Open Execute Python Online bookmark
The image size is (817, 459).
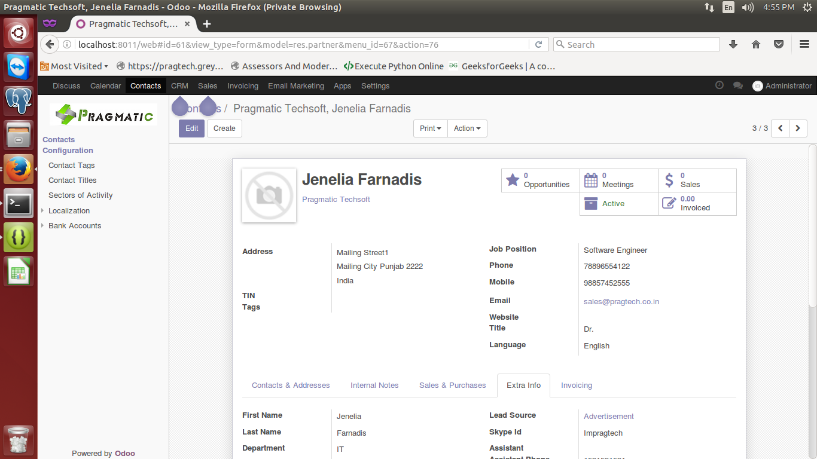(394, 66)
